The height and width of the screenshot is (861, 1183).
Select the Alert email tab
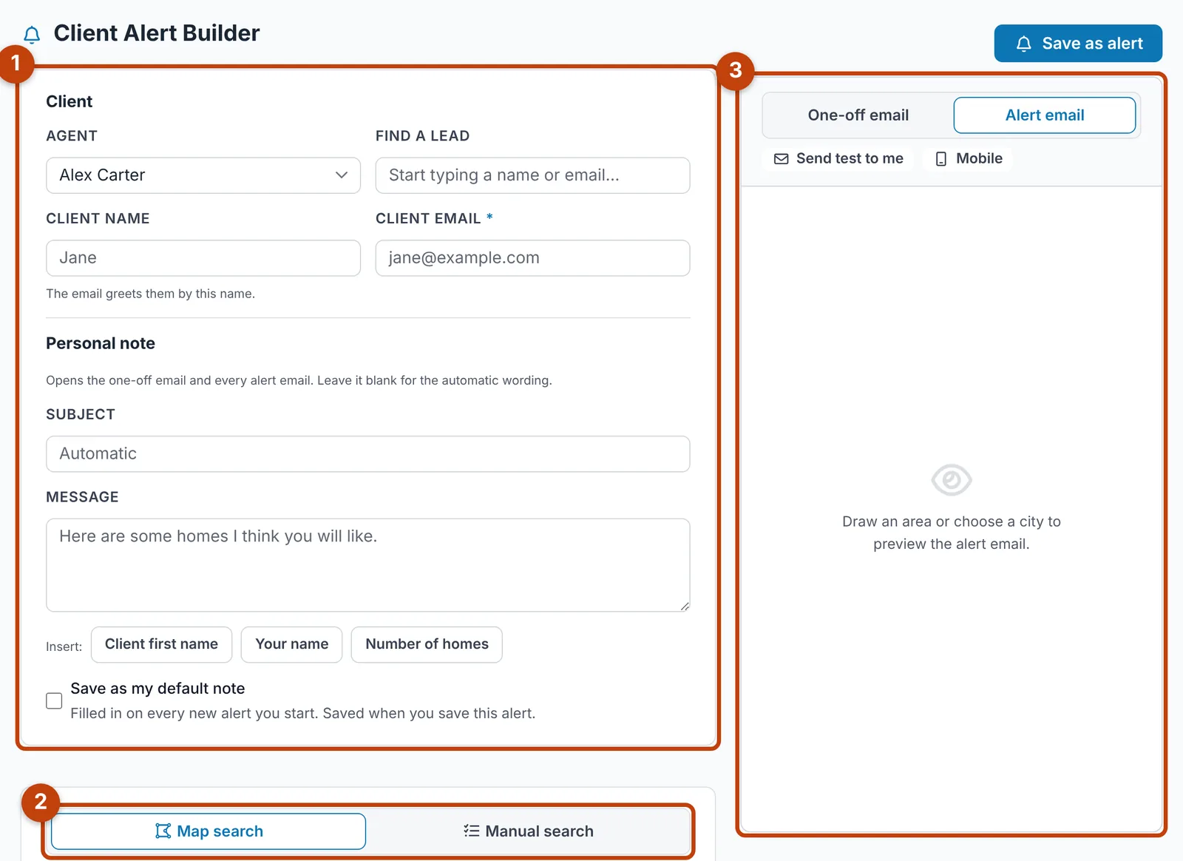tap(1045, 115)
